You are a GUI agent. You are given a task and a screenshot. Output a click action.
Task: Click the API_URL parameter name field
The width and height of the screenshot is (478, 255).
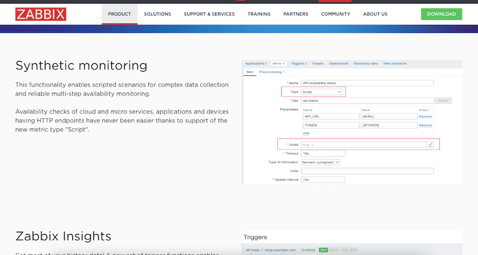click(x=331, y=116)
